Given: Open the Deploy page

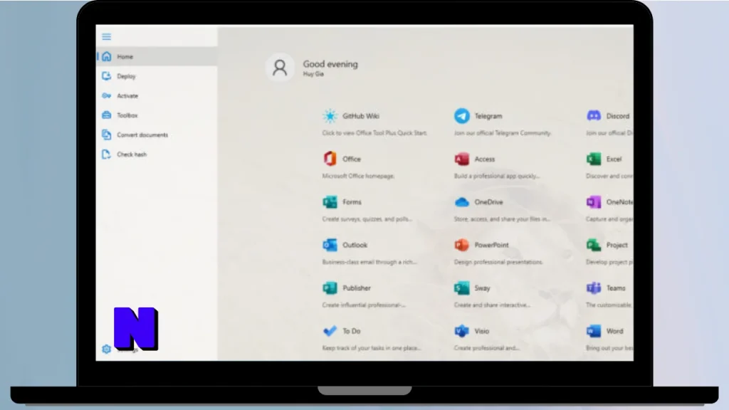Looking at the screenshot, I should click(x=157, y=75).
